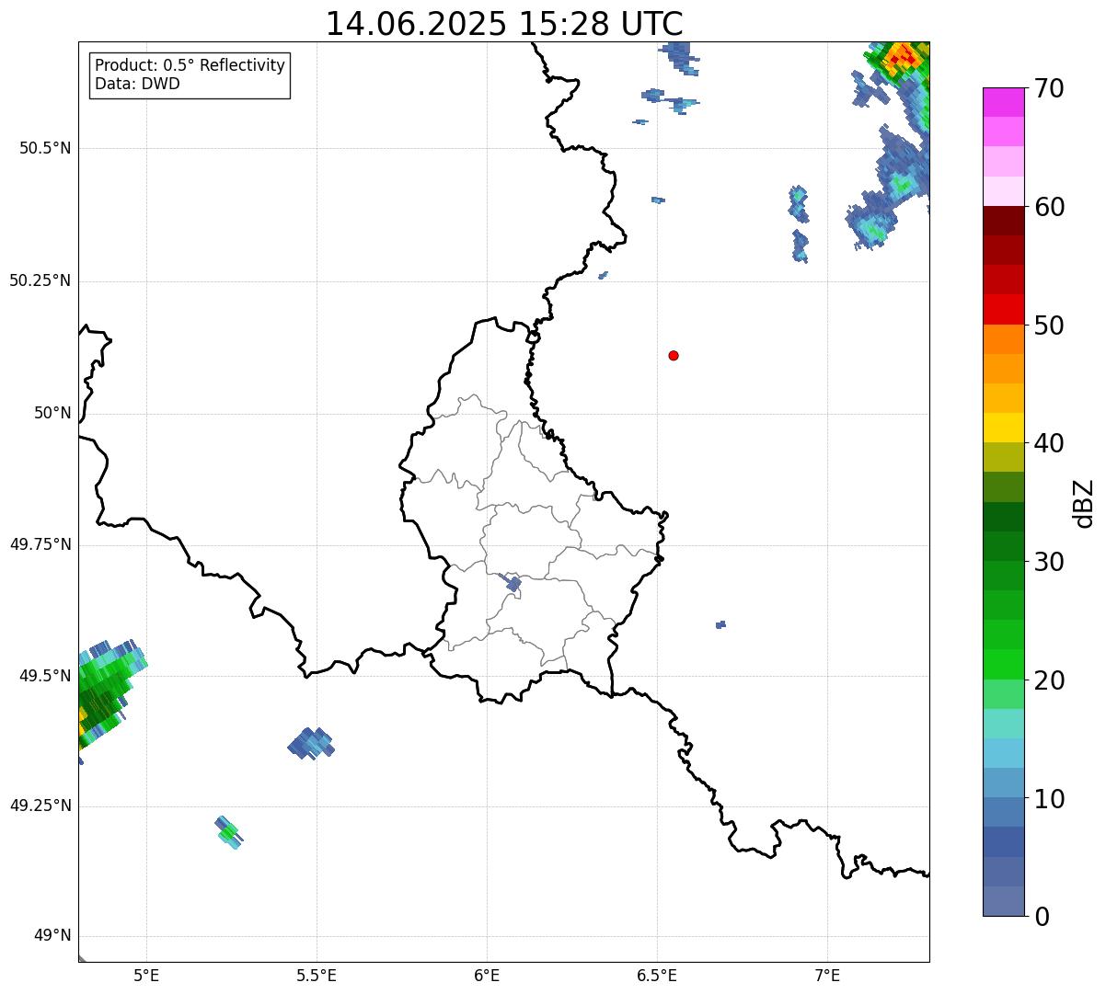Click the title "14.06.2025 15:28 UTC"
This screenshot has height=994, width=1106.
(504, 23)
